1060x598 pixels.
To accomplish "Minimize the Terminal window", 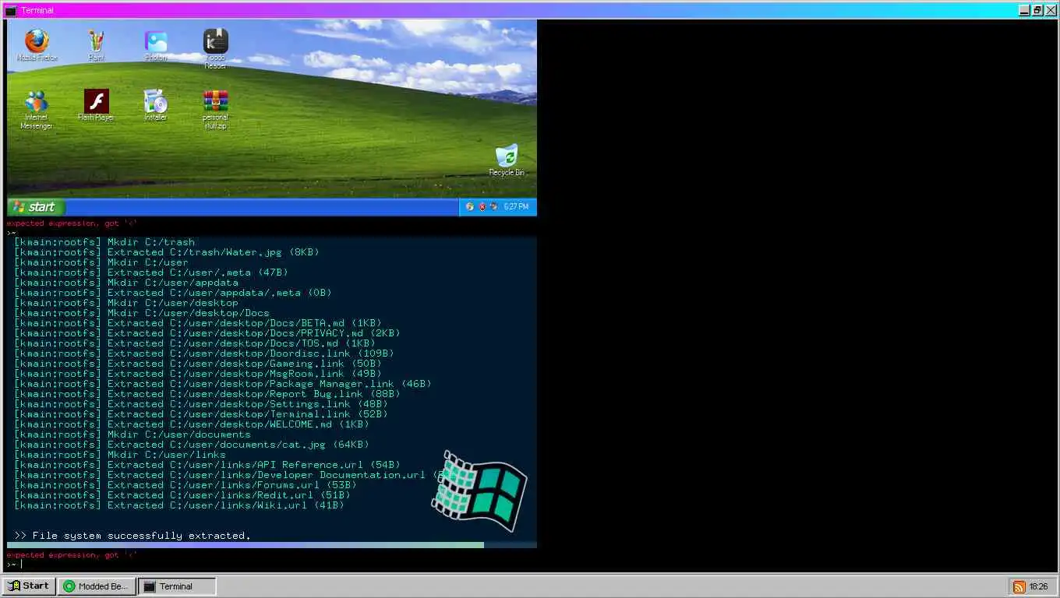I will click(1024, 10).
